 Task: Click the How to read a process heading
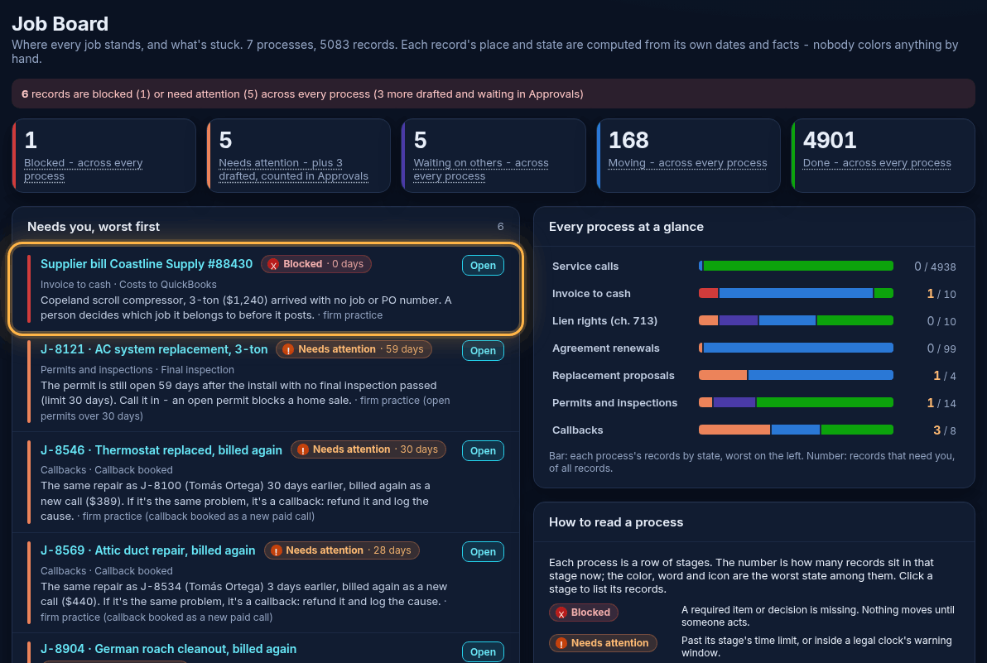pyautogui.click(x=615, y=522)
